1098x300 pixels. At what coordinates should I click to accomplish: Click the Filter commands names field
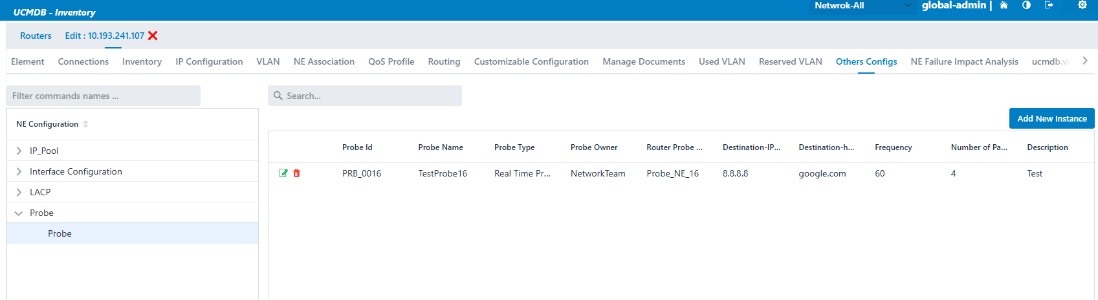click(x=104, y=96)
